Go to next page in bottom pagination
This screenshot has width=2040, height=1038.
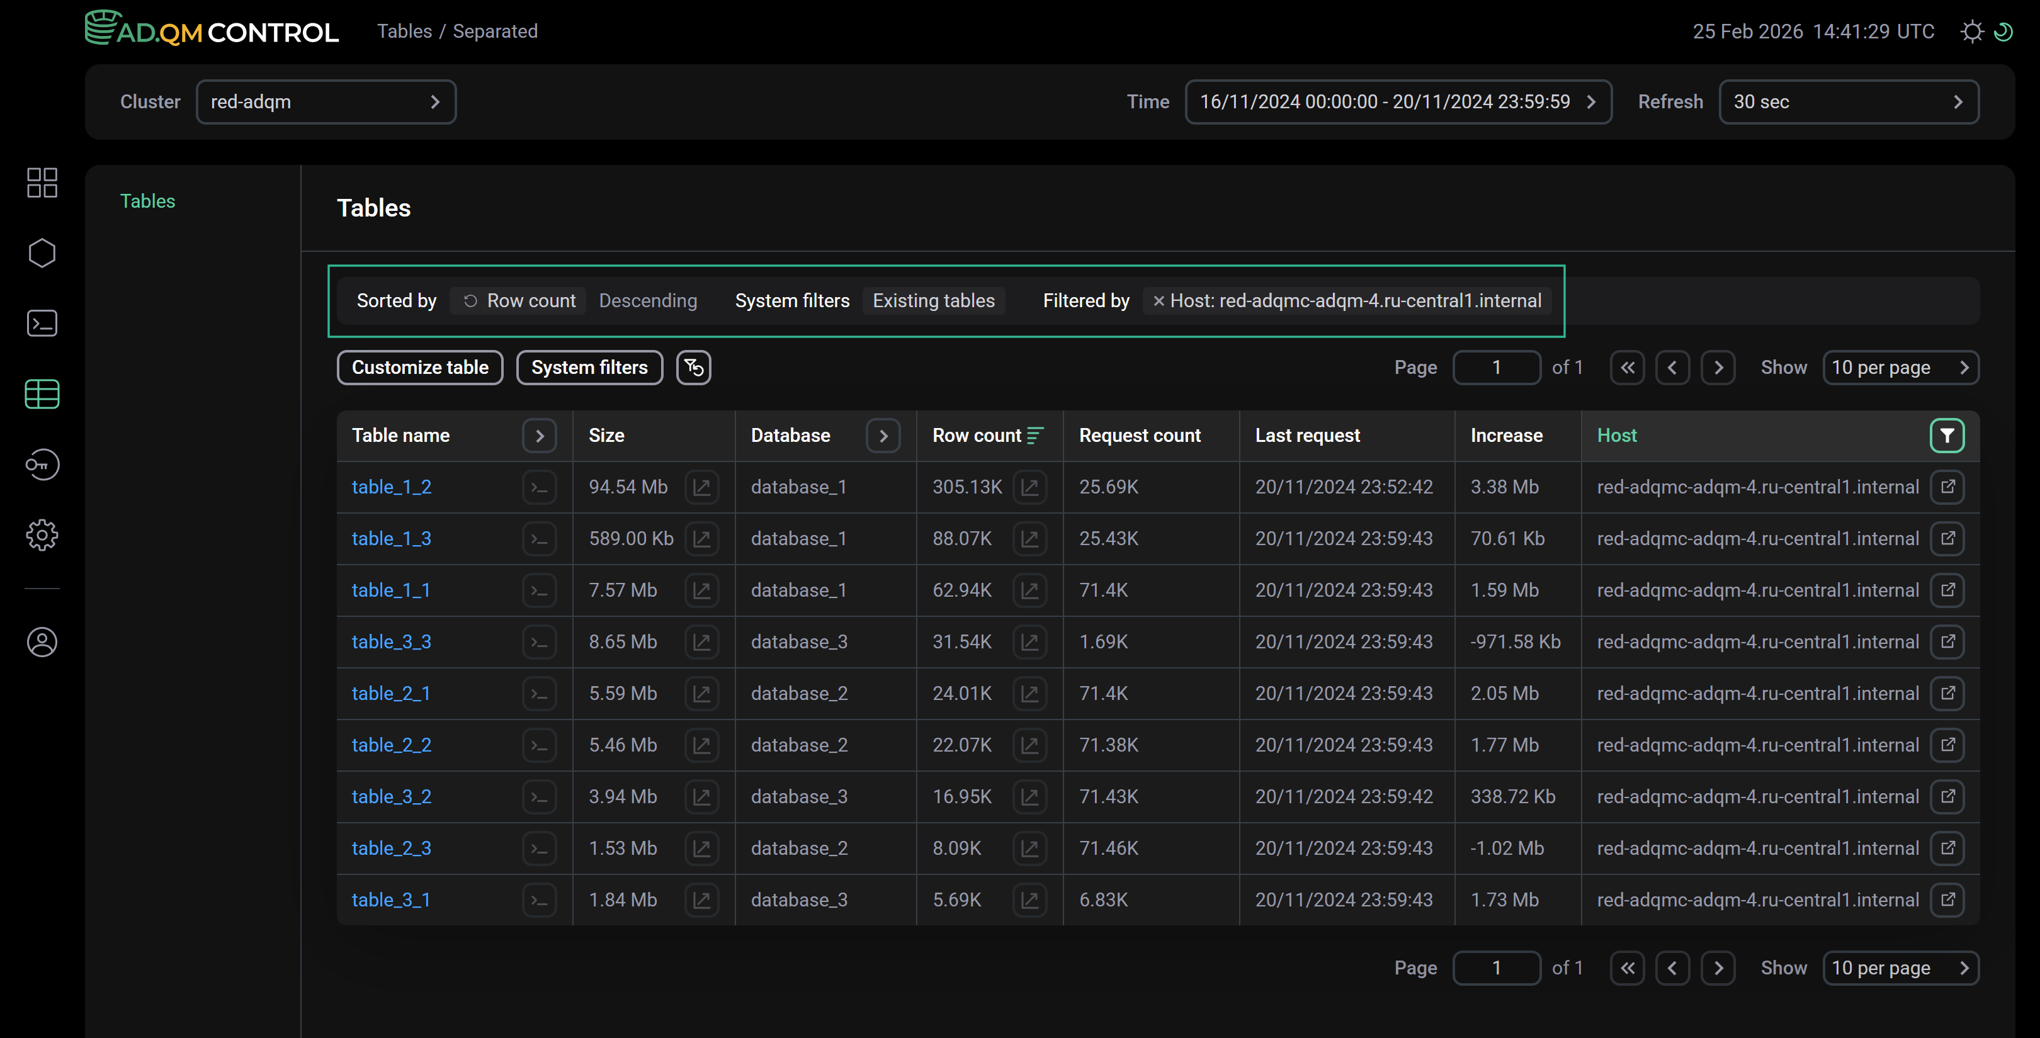click(1718, 968)
